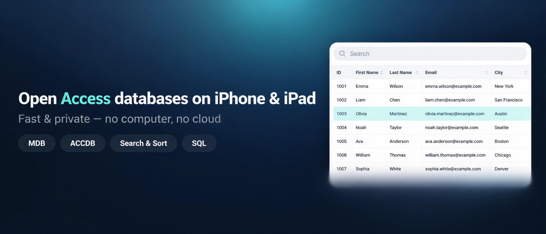Click the Search & Sort pill
The height and width of the screenshot is (234, 546).
pos(144,143)
